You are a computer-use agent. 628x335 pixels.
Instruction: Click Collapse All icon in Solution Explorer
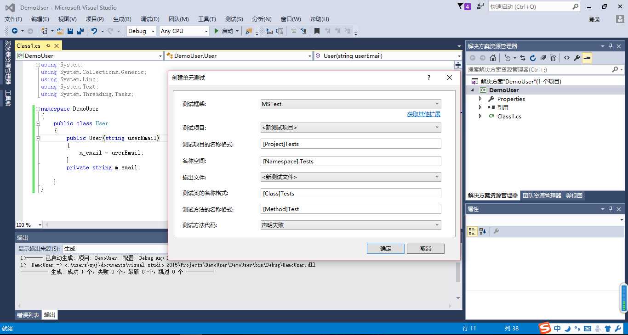click(x=543, y=58)
